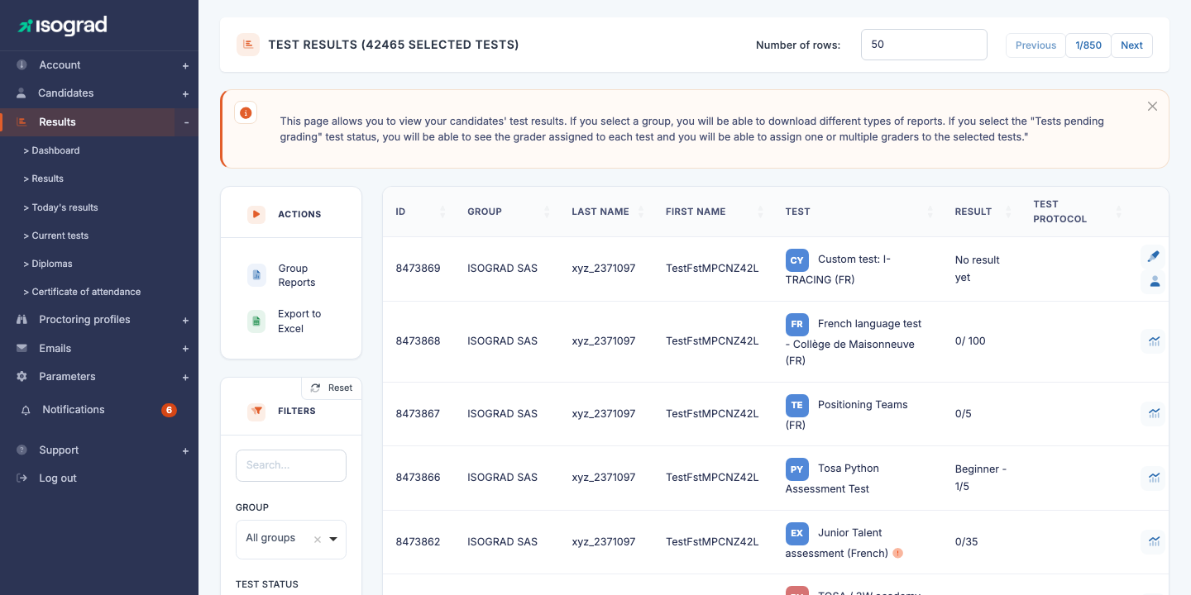Image resolution: width=1191 pixels, height=595 pixels.
Task: Expand the Parameters menu plus sign
Action: (x=185, y=377)
